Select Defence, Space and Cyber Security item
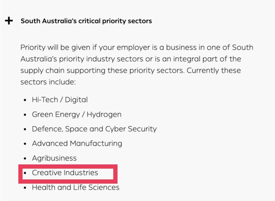 coord(94,129)
